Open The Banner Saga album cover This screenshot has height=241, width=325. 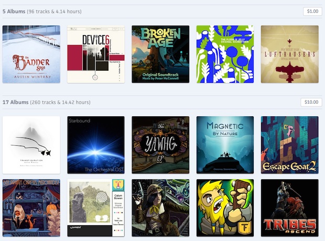pos(31,54)
